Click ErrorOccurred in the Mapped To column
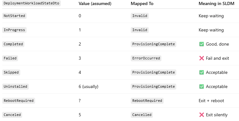 pyautogui.click(x=146, y=58)
